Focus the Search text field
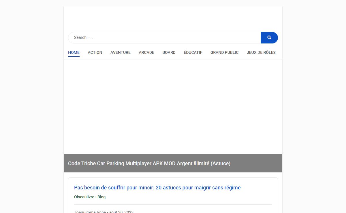This screenshot has height=213, width=346. point(164,38)
